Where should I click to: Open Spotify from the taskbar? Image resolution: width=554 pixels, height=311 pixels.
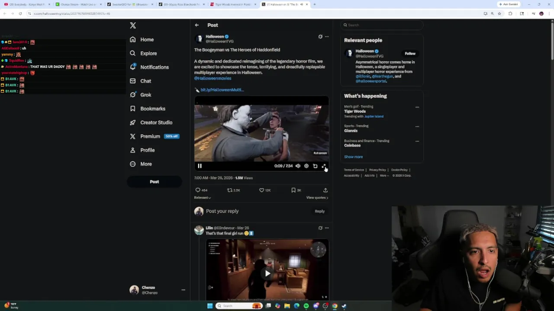(306, 306)
